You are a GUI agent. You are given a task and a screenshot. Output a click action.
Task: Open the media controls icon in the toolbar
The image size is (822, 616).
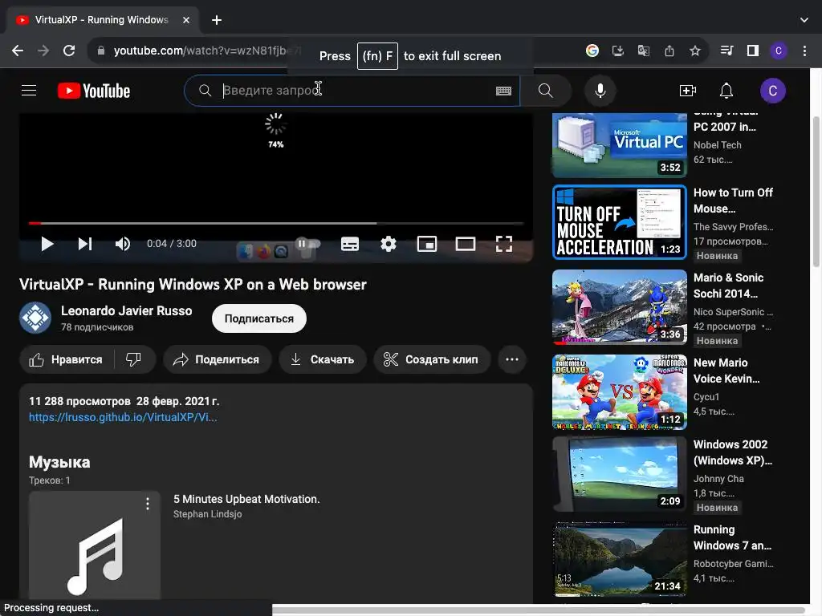tap(727, 51)
